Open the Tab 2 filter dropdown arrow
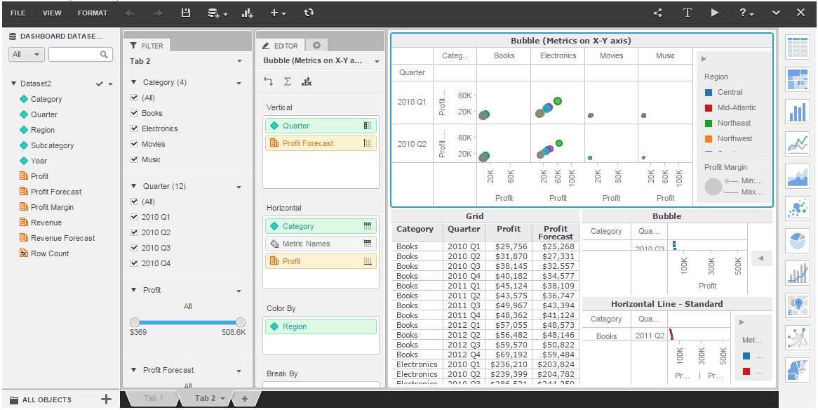Screen dimensions: 818x410 239,61
